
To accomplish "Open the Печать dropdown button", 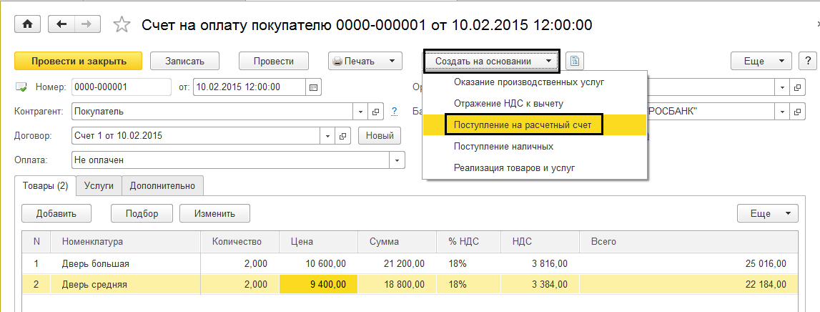I will click(365, 61).
